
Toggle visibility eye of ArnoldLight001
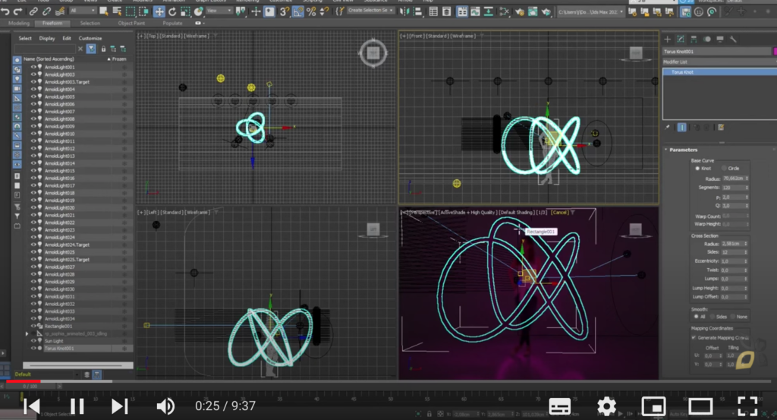click(33, 67)
